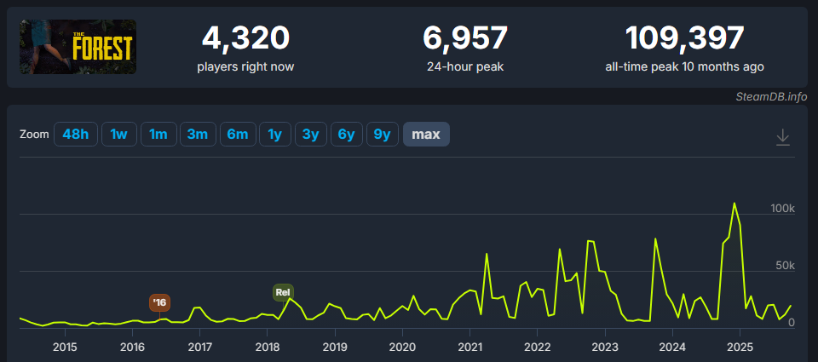Screen dimensions: 818x362
Task: Set chart zoom to 1m
Action: pyautogui.click(x=158, y=135)
